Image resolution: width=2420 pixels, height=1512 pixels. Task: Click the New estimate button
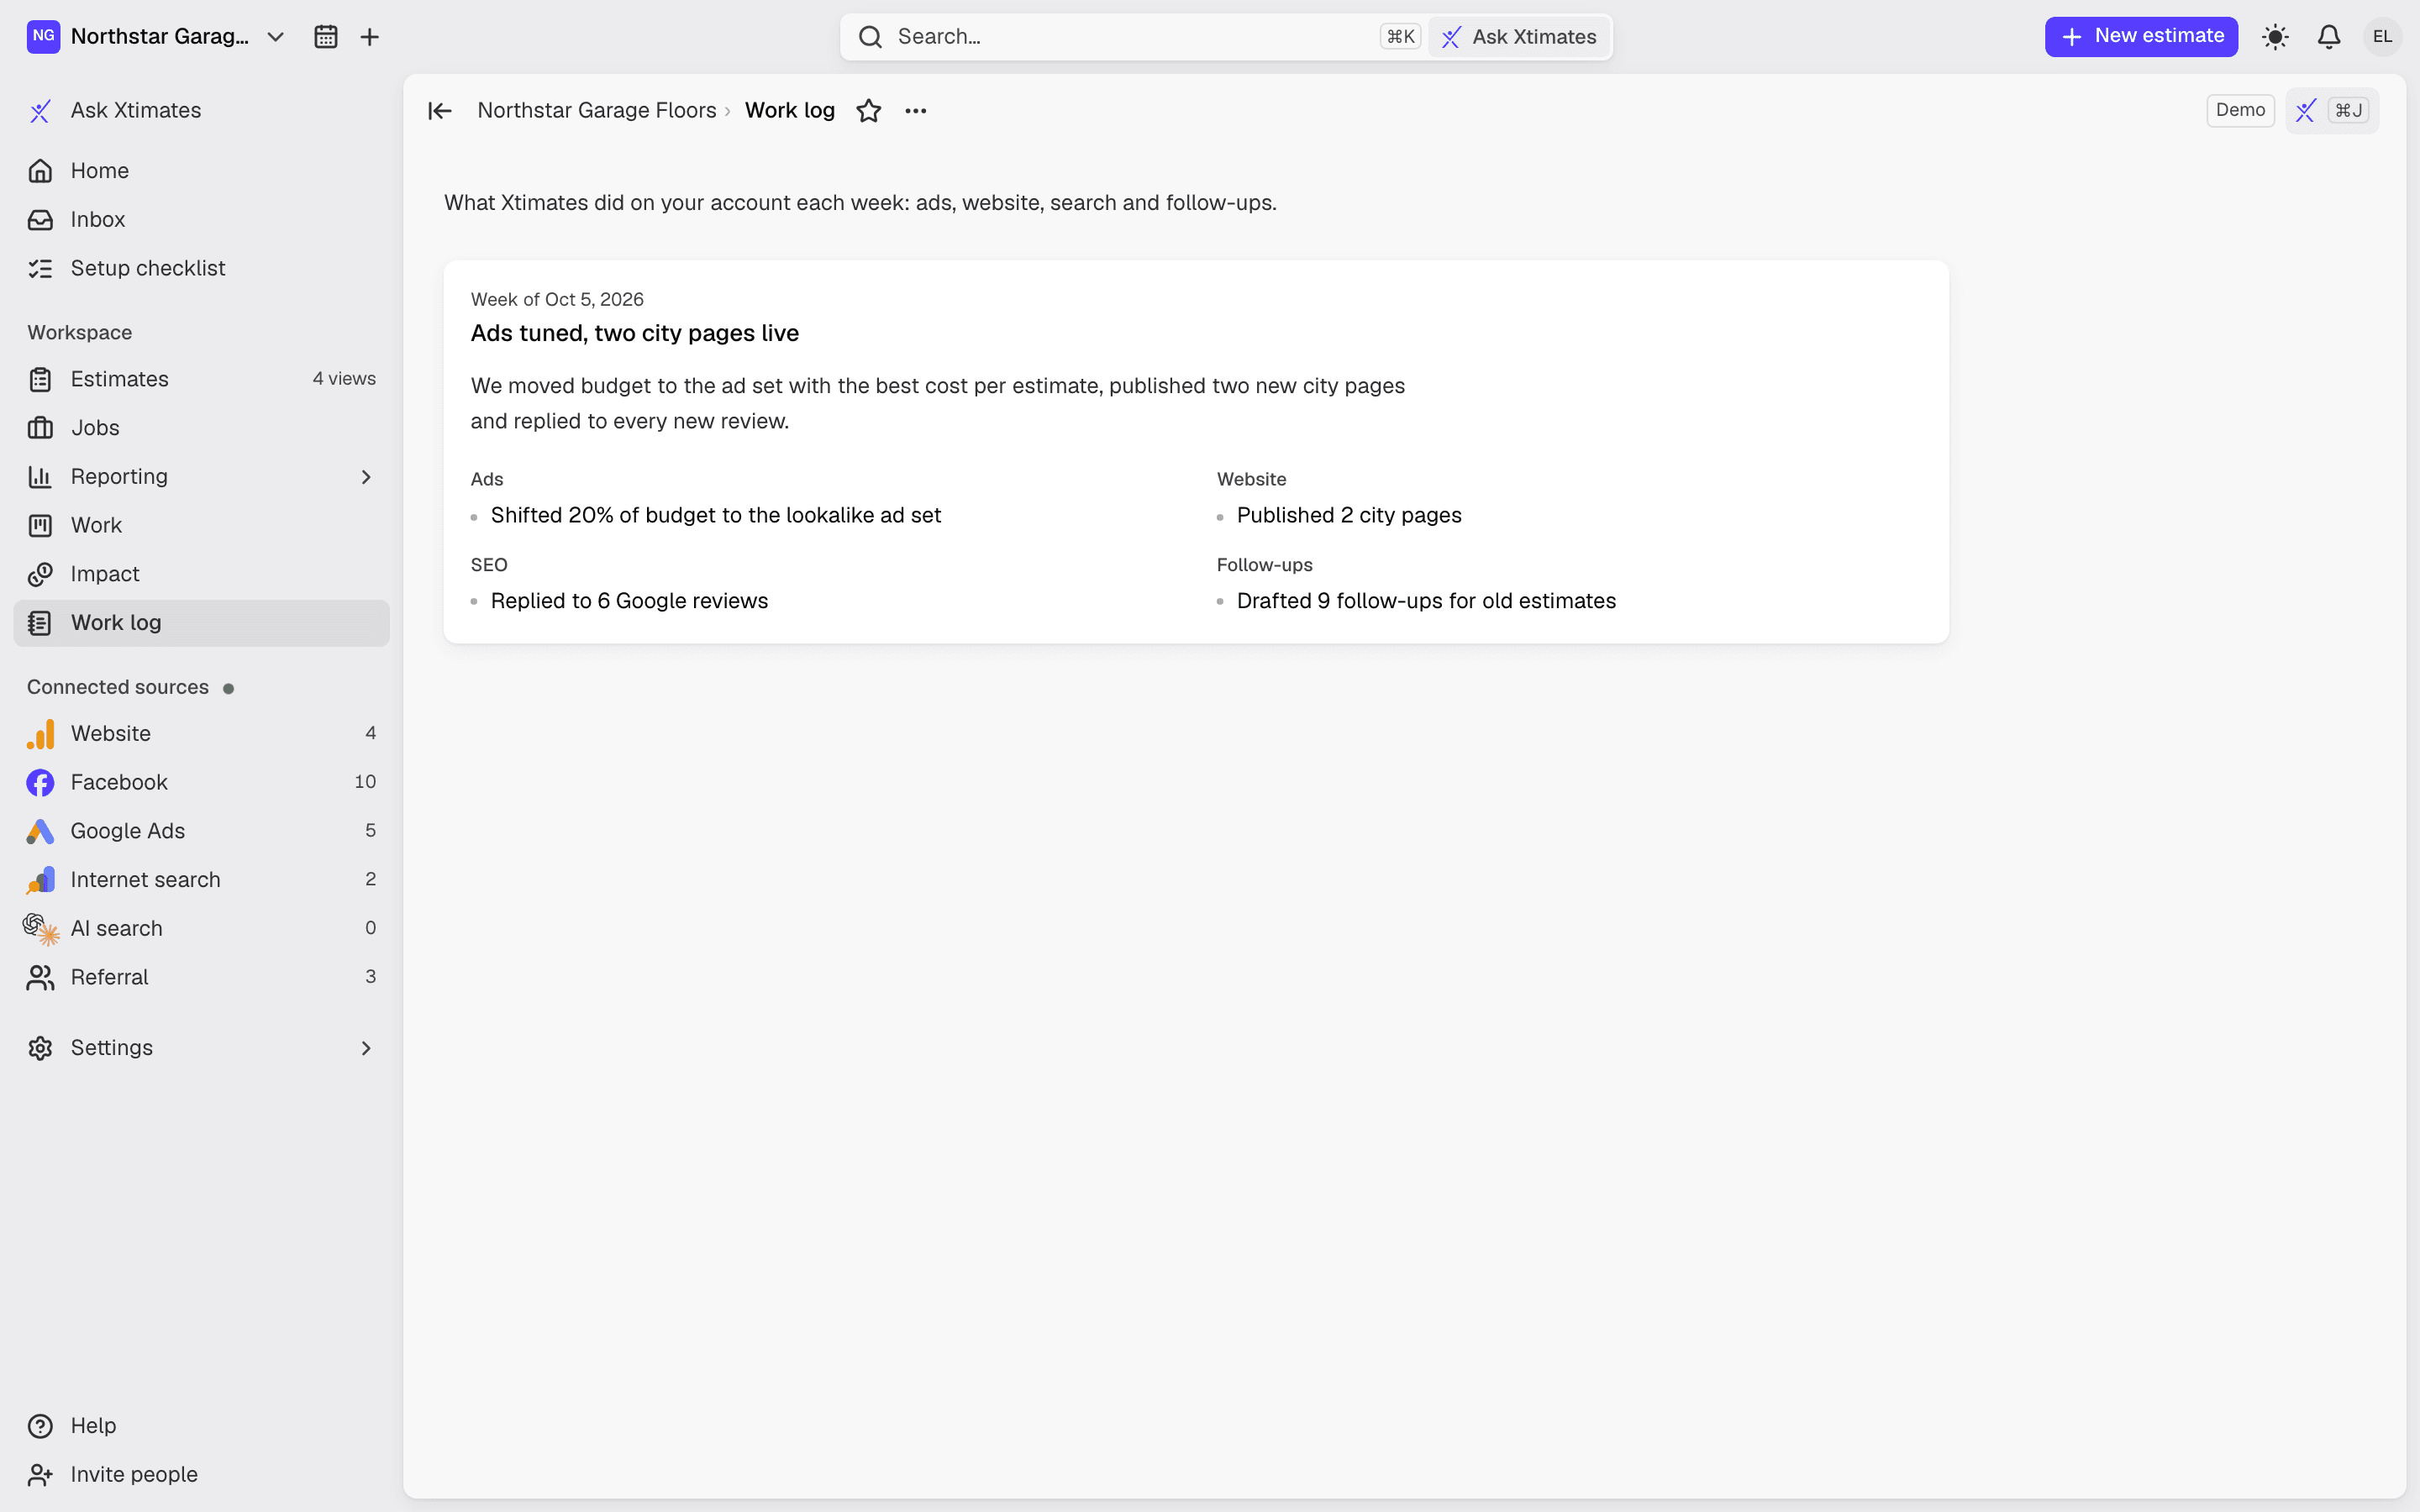[2141, 37]
